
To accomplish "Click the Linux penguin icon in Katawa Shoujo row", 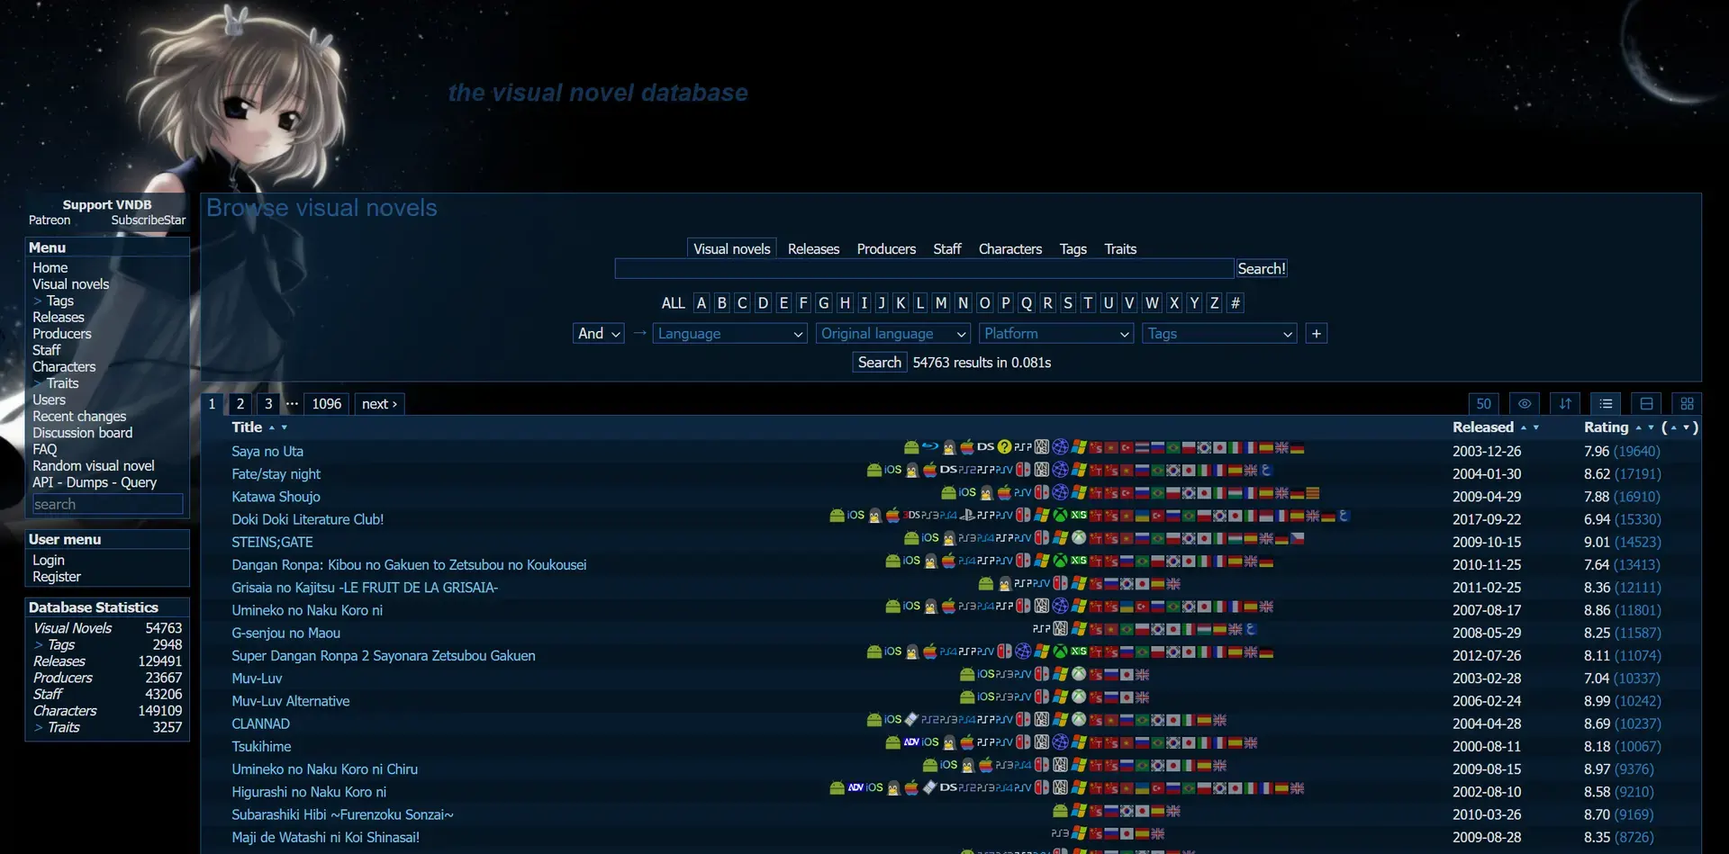I will [x=987, y=492].
